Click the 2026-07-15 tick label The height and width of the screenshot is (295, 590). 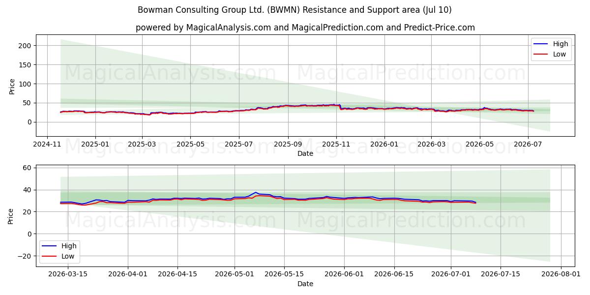pyautogui.click(x=501, y=274)
